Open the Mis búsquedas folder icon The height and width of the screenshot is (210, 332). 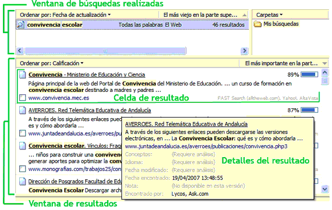click(257, 24)
